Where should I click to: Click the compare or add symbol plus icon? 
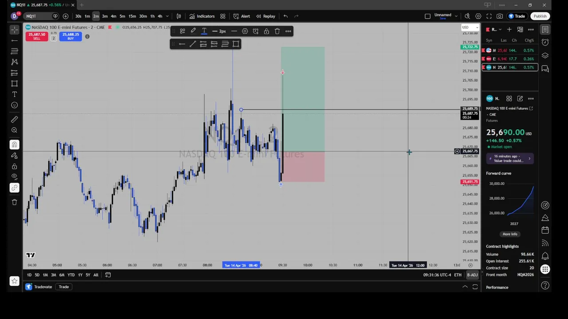tap(65, 16)
